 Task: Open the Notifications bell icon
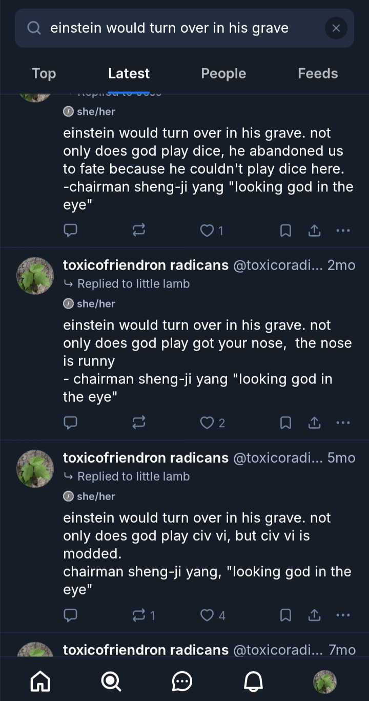pyautogui.click(x=253, y=682)
